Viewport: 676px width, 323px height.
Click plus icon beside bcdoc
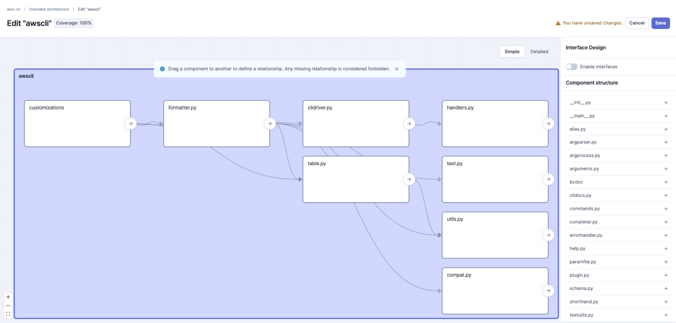666,182
